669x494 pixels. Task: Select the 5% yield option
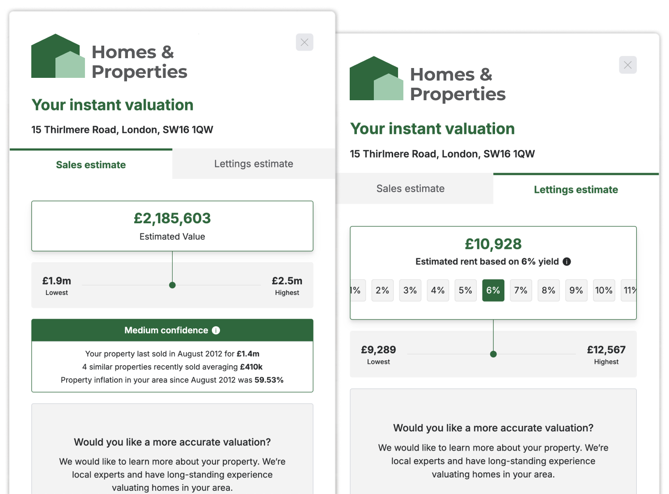(466, 290)
